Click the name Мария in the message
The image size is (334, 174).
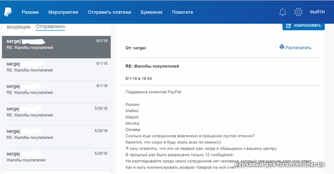132,117
